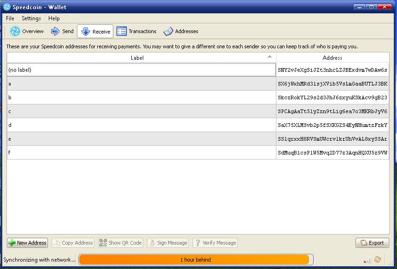Click the "Synchronizing with network..." status text
Image resolution: width=397 pixels, height=269 pixels.
(x=39, y=260)
